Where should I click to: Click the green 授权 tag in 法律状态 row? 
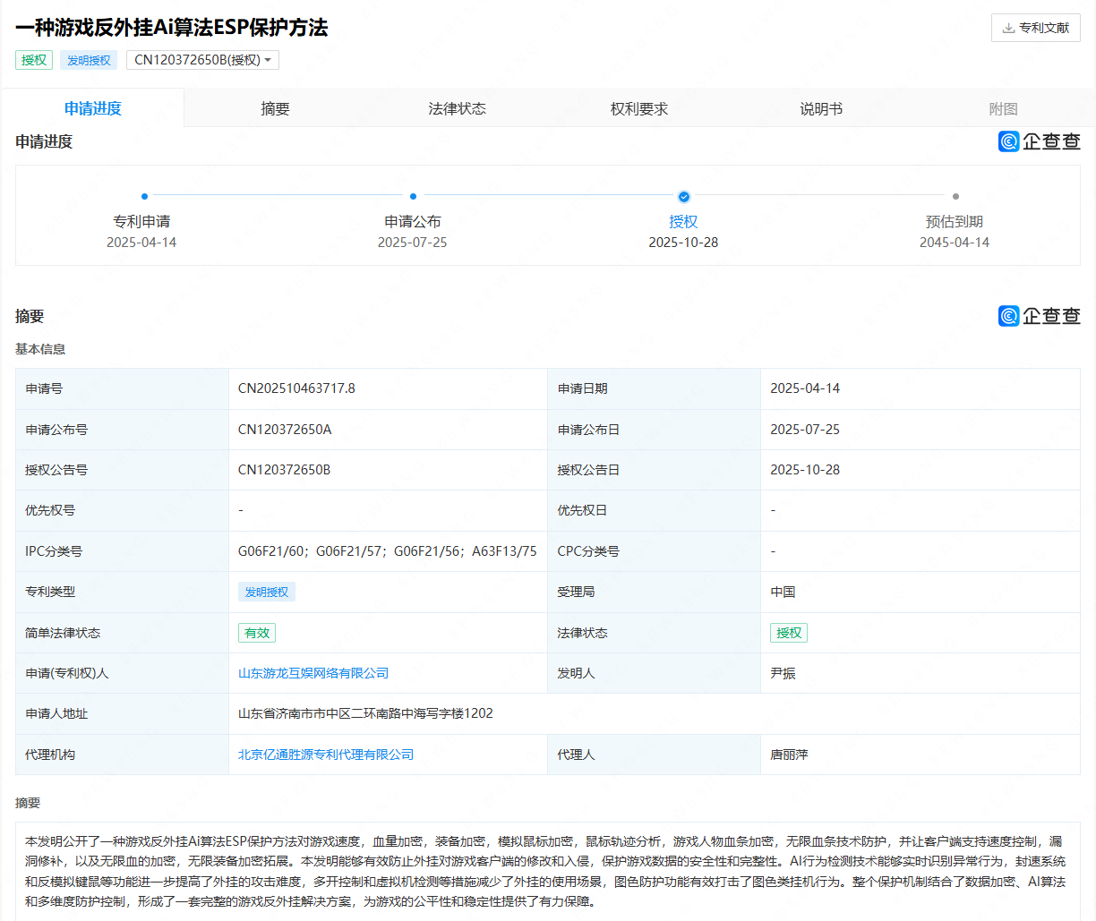tap(789, 633)
